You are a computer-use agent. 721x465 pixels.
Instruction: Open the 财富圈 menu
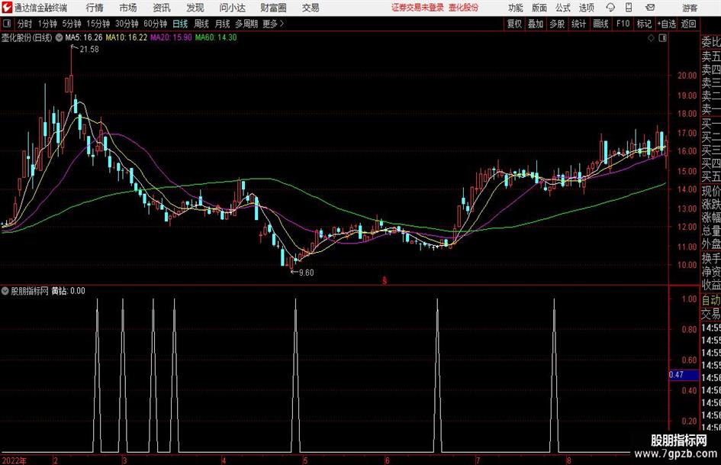tap(273, 8)
